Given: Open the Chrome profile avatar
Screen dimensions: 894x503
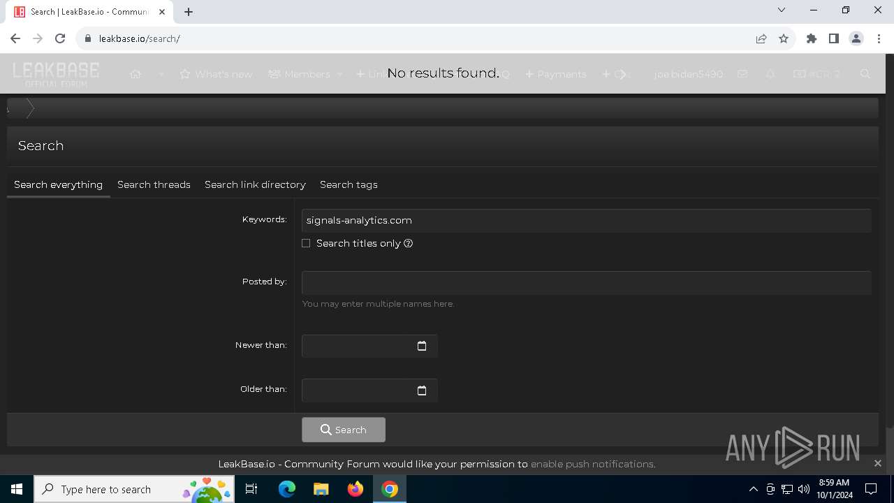Looking at the screenshot, I should click(856, 38).
